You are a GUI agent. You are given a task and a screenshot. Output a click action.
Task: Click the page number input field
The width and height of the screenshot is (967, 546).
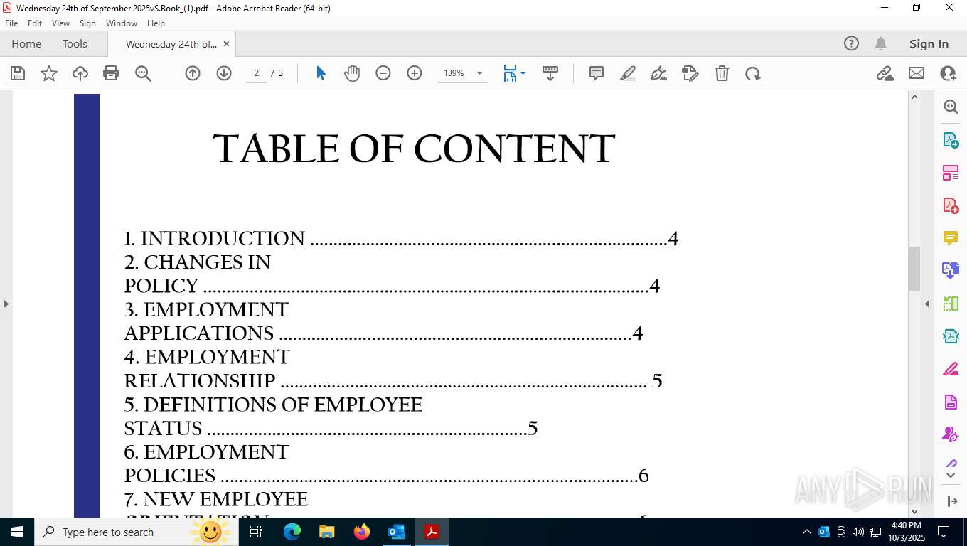click(x=257, y=73)
